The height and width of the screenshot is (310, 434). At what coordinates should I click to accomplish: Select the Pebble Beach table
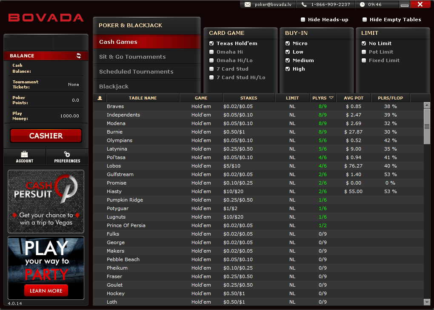pyautogui.click(x=258, y=259)
